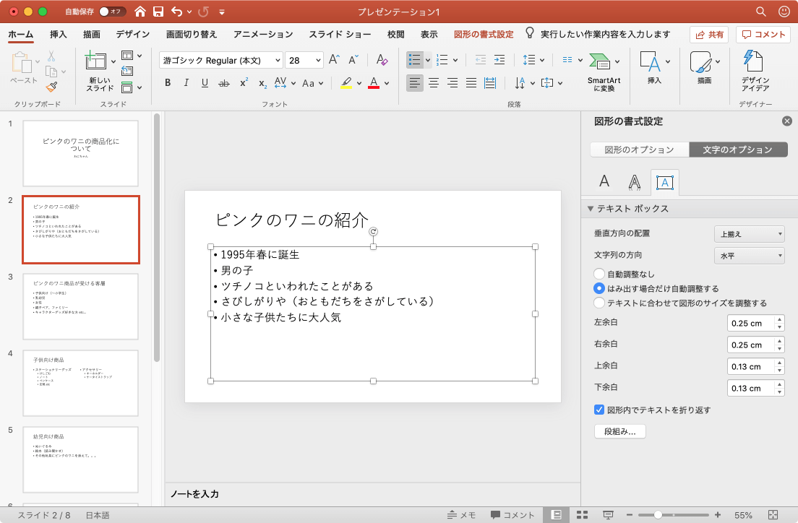
Task: Click the Italic formatting icon
Action: 186,83
